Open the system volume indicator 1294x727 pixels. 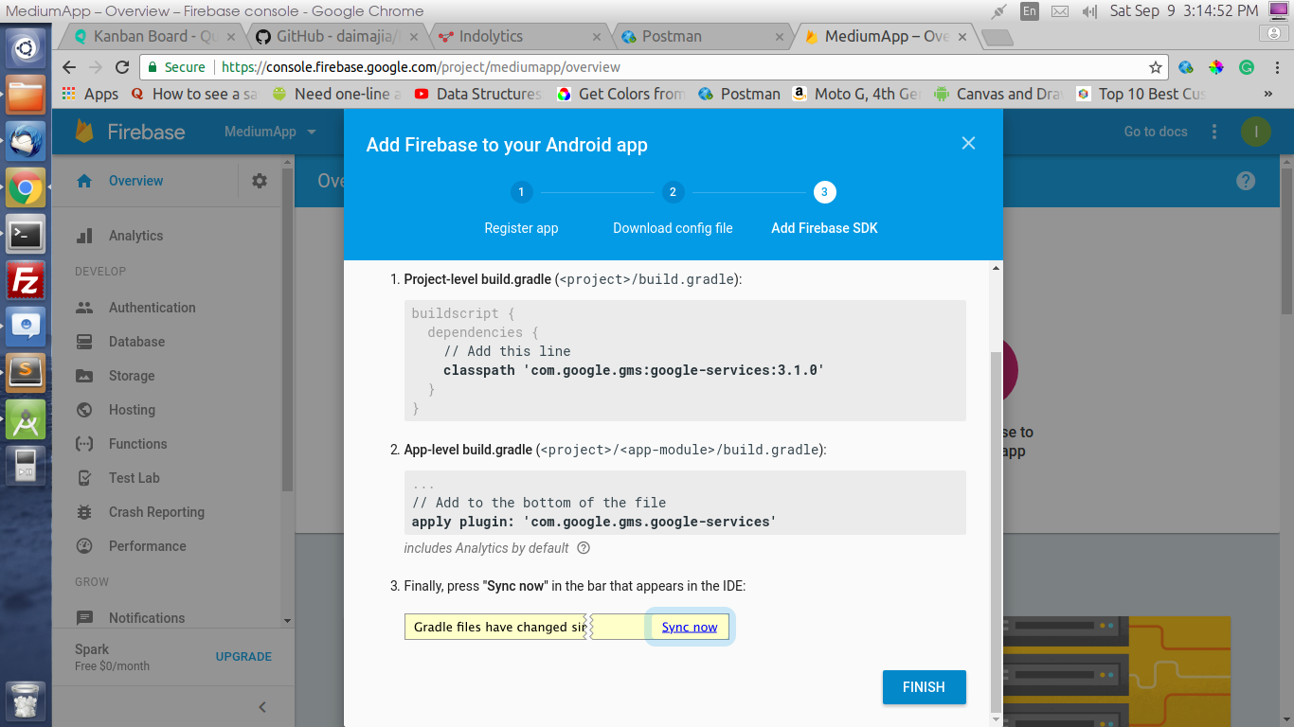point(1089,11)
